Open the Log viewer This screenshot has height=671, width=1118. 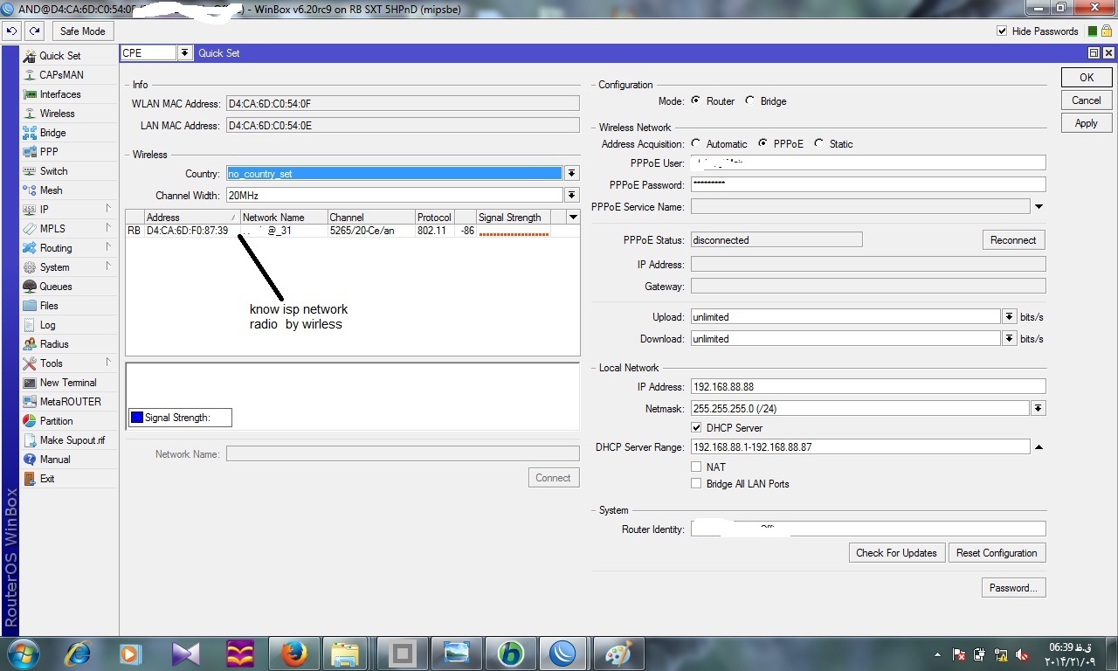tap(47, 325)
